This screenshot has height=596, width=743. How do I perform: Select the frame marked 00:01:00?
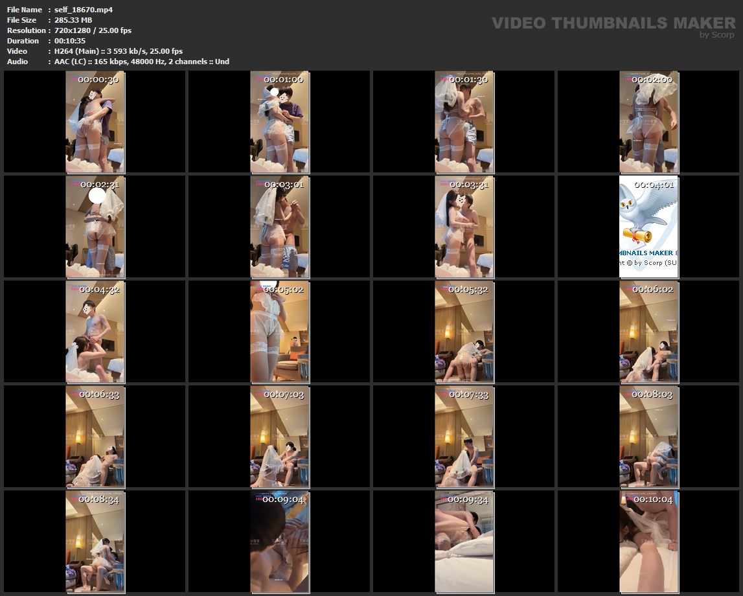279,122
